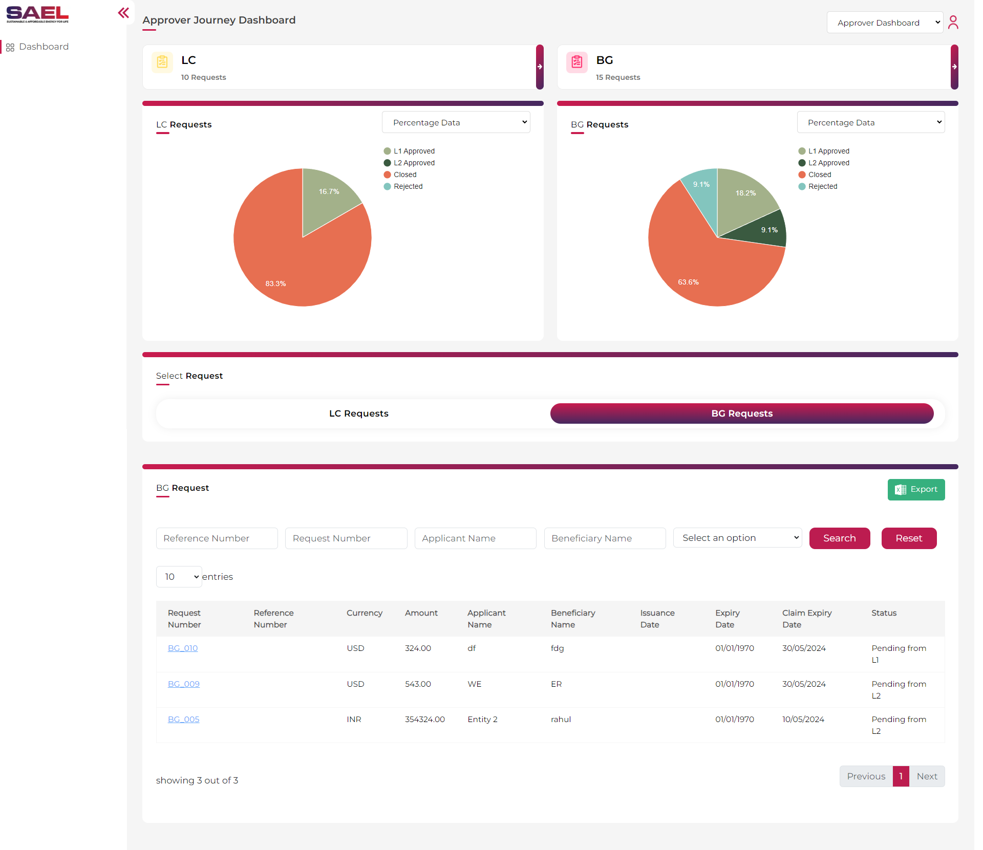Toggle Closed legend in LC chart
The width and height of the screenshot is (983, 850).
coord(400,175)
